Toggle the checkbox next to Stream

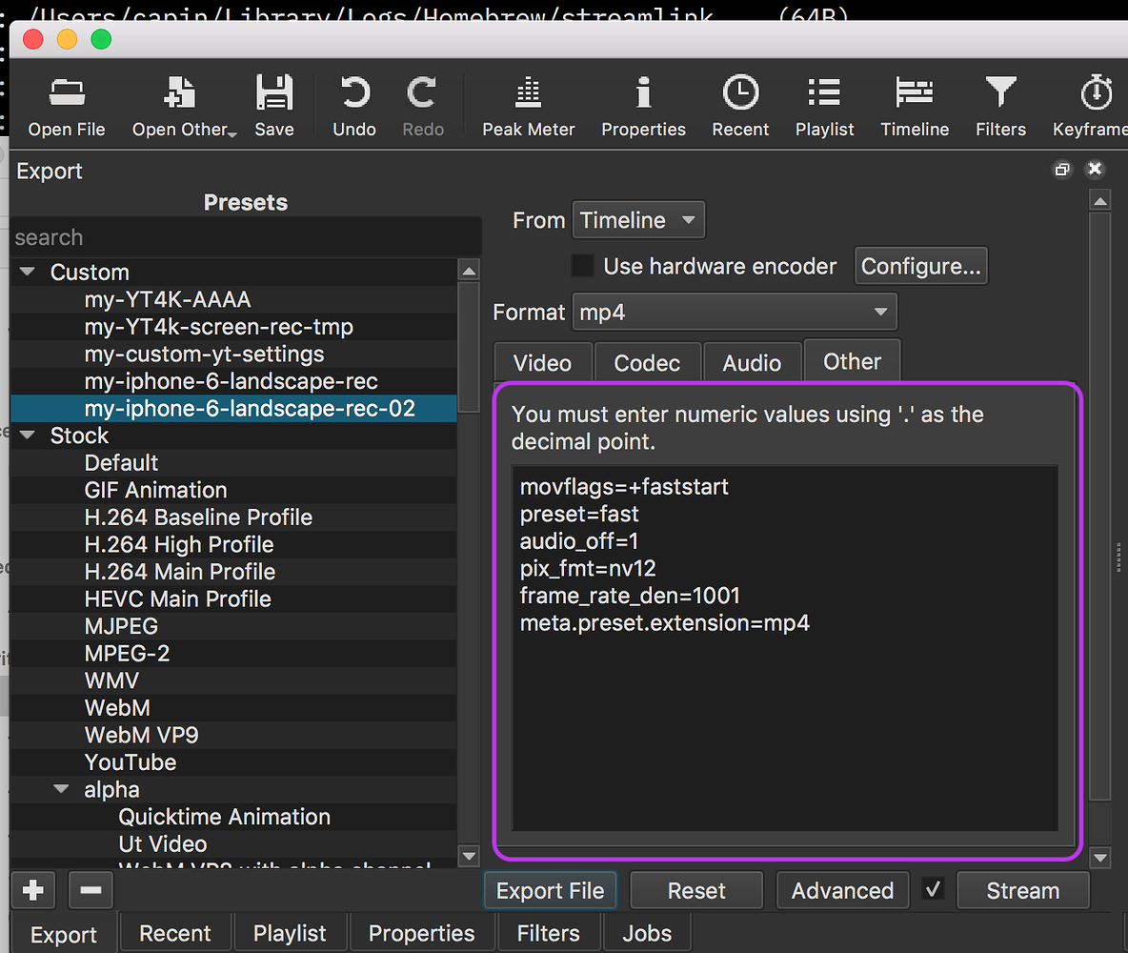[933, 889]
